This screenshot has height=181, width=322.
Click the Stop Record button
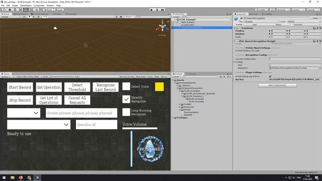click(20, 100)
